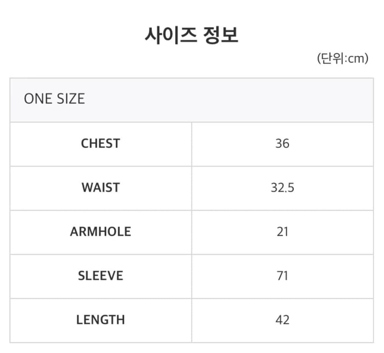Click the armhole value 21
384x353 pixels.
point(282,232)
